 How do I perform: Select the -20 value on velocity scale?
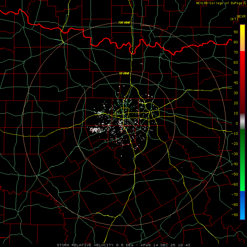coord(235,144)
